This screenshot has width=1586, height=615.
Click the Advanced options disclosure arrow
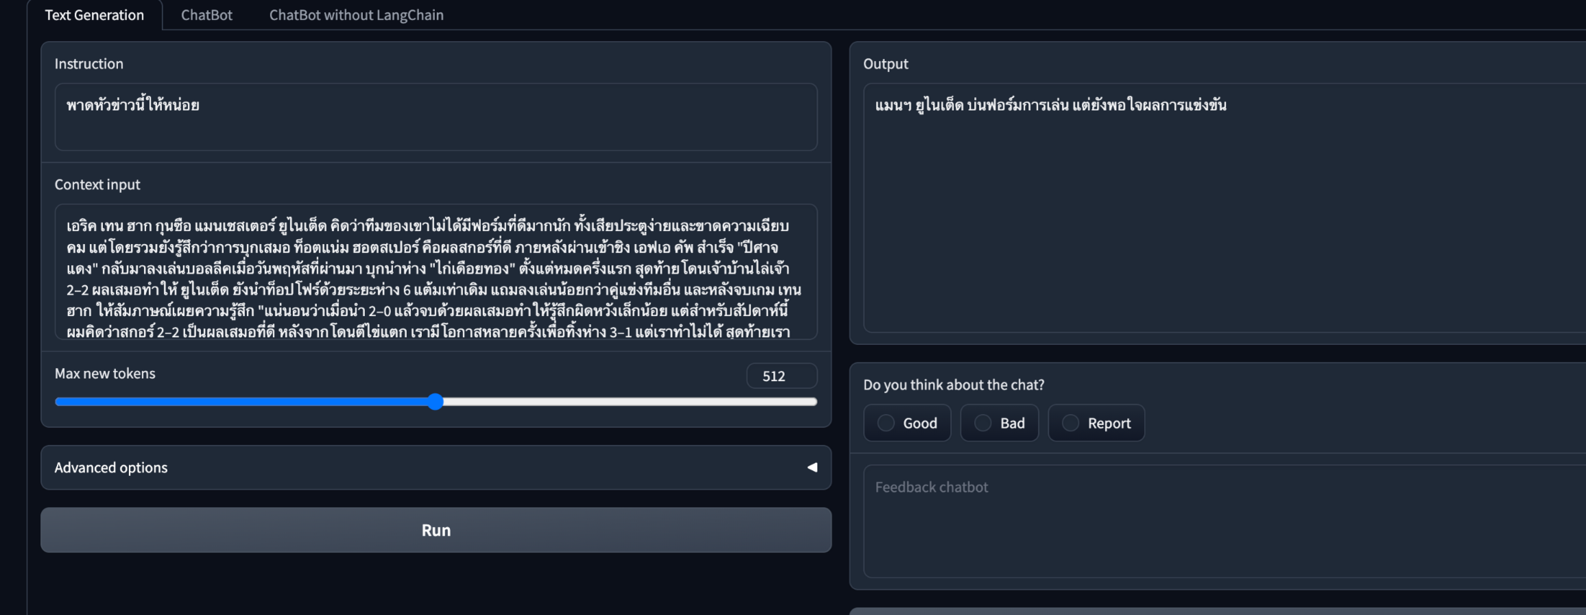coord(812,467)
